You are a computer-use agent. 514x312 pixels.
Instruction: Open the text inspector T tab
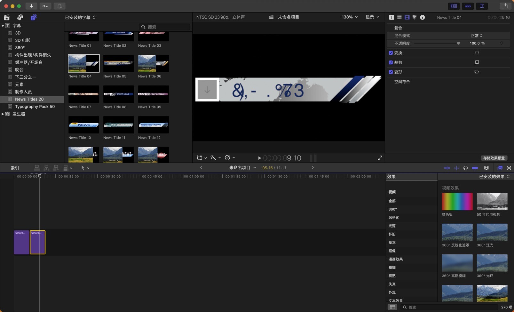391,17
